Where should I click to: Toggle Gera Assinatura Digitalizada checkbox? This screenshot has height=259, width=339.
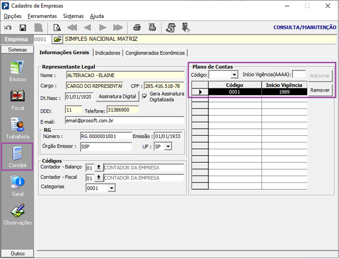tap(145, 97)
